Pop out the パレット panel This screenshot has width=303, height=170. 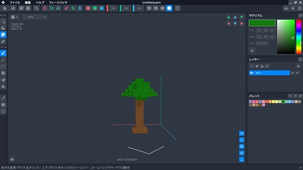300,96
